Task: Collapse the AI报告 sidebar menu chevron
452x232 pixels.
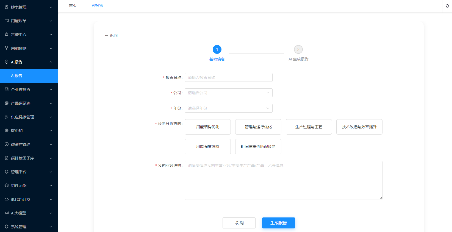Action: (51, 62)
